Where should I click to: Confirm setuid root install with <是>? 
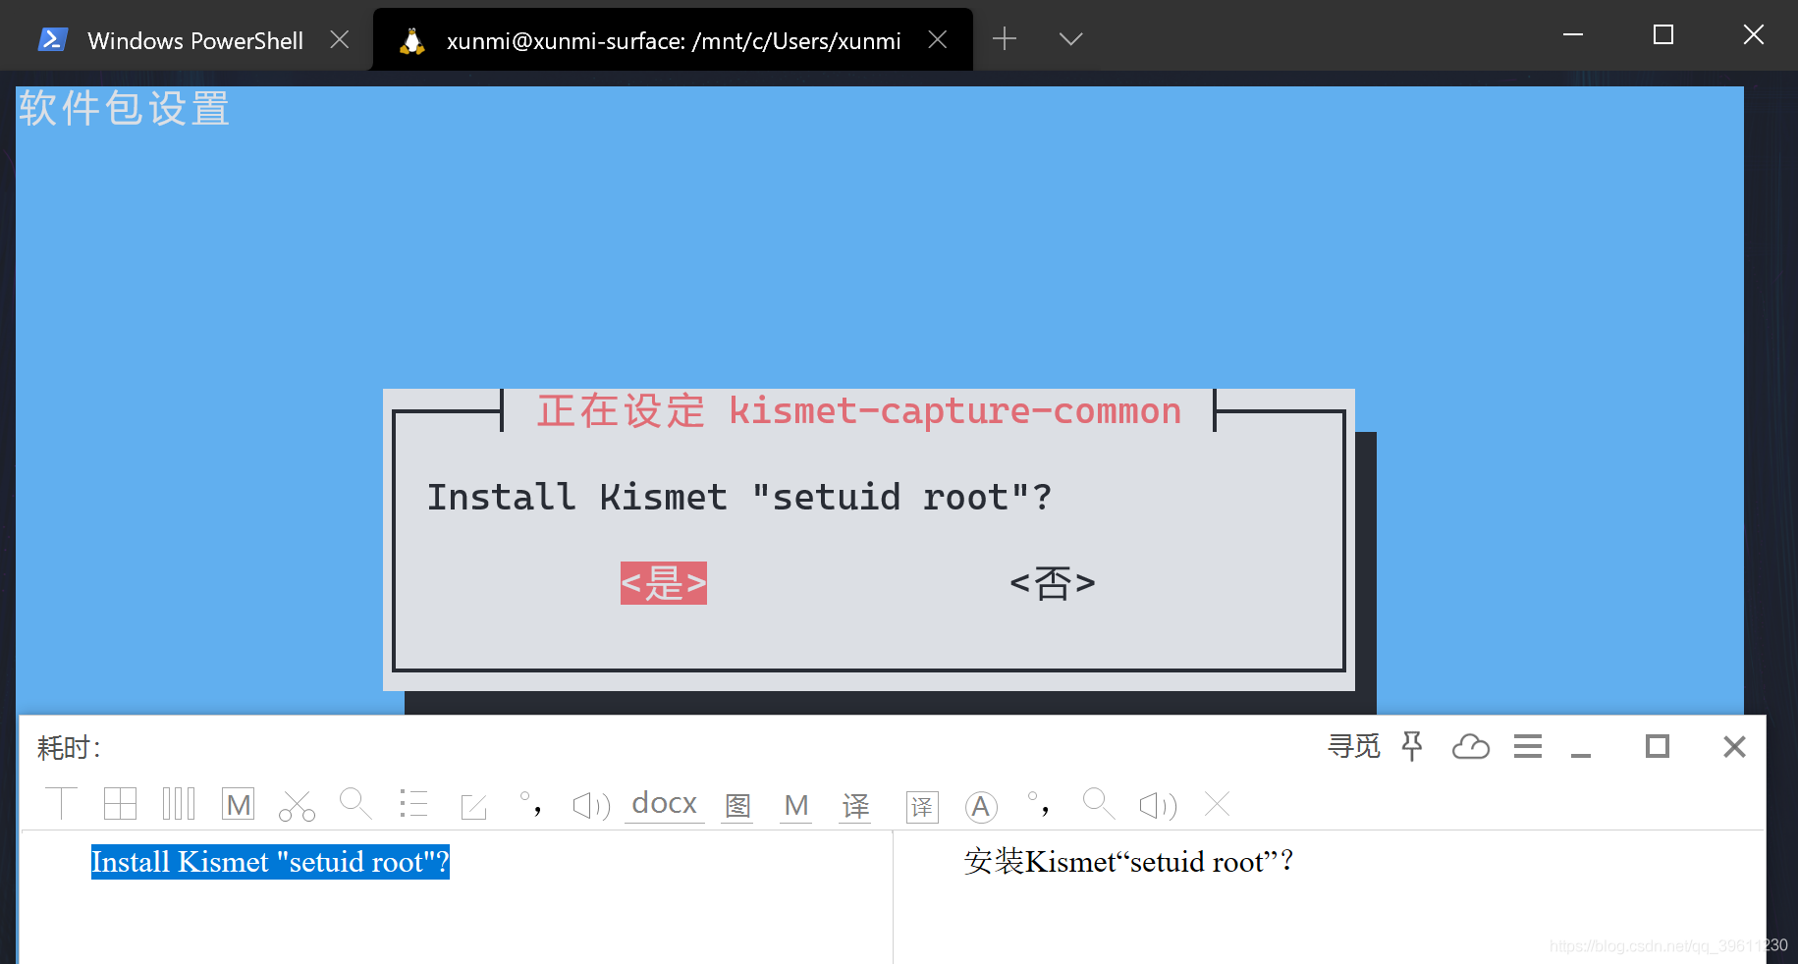[x=663, y=582]
